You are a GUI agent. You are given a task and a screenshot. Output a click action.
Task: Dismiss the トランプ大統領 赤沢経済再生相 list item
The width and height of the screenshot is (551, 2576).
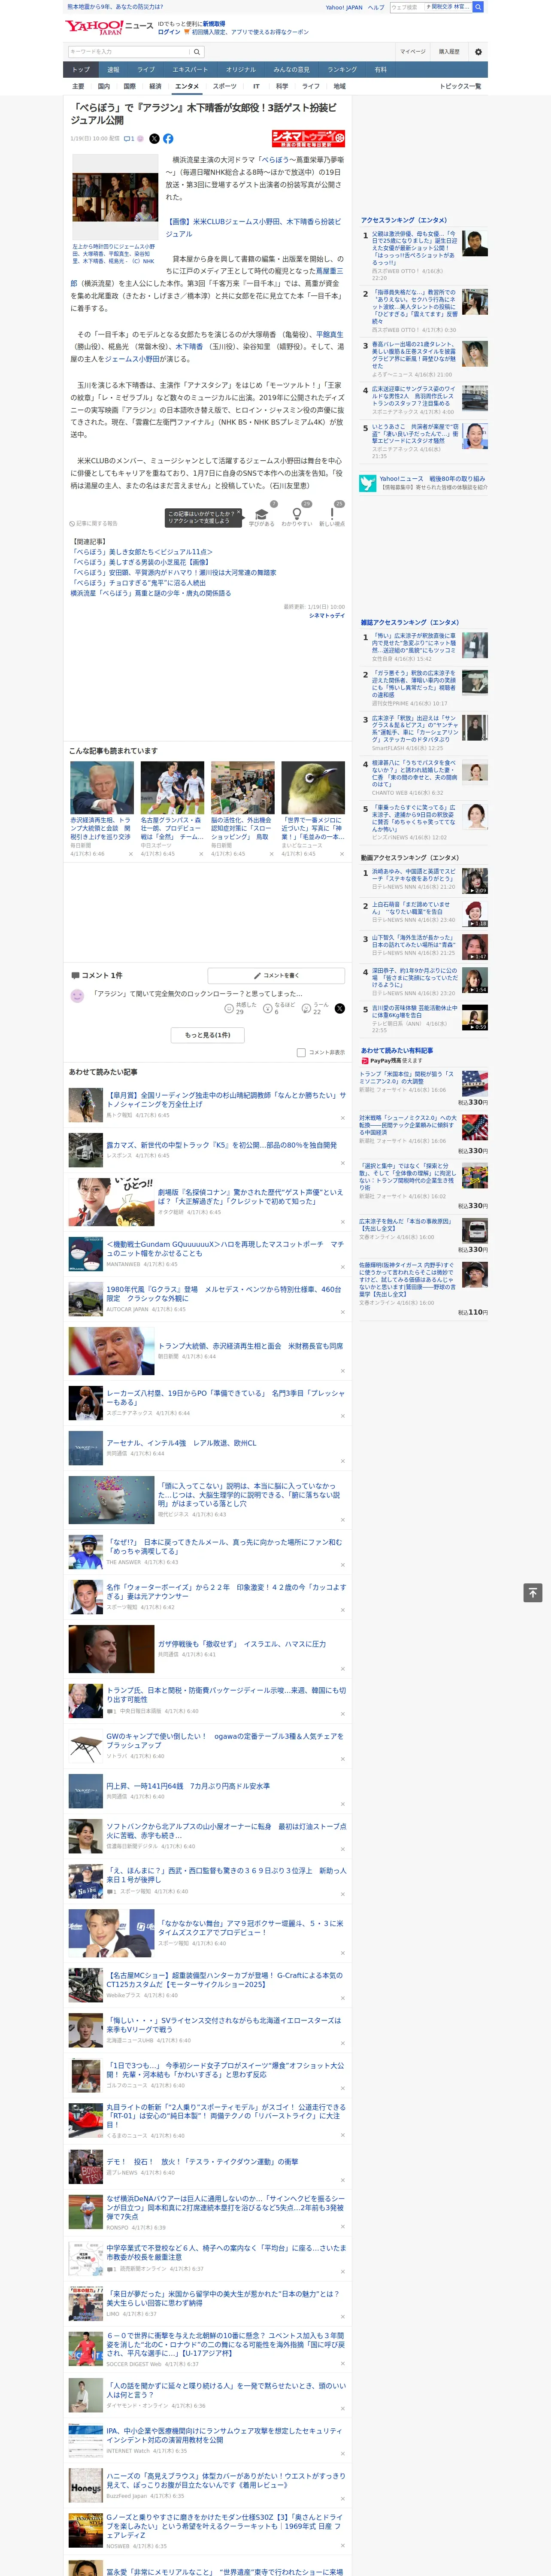343,1371
